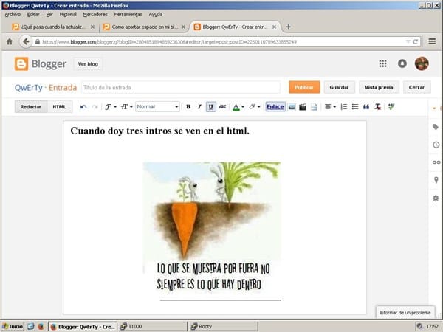Click the insert video clapperboard icon

pyautogui.click(x=302, y=107)
